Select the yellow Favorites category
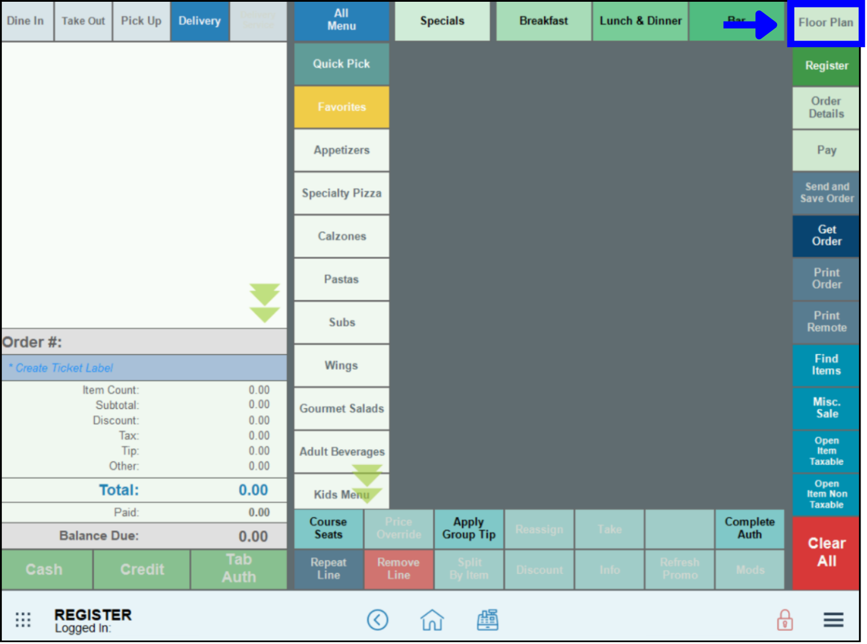867x644 pixels. tap(341, 107)
